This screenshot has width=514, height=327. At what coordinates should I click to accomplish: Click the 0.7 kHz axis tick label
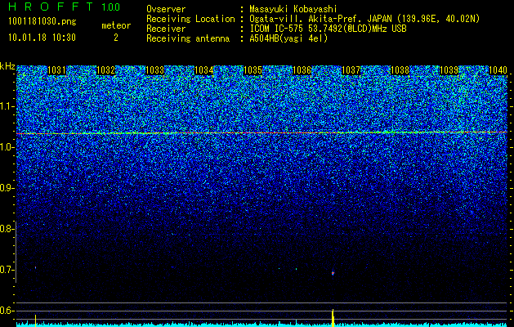[x=7, y=270]
